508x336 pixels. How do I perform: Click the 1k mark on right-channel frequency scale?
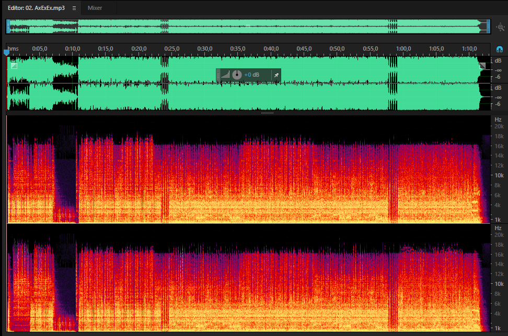click(498, 328)
